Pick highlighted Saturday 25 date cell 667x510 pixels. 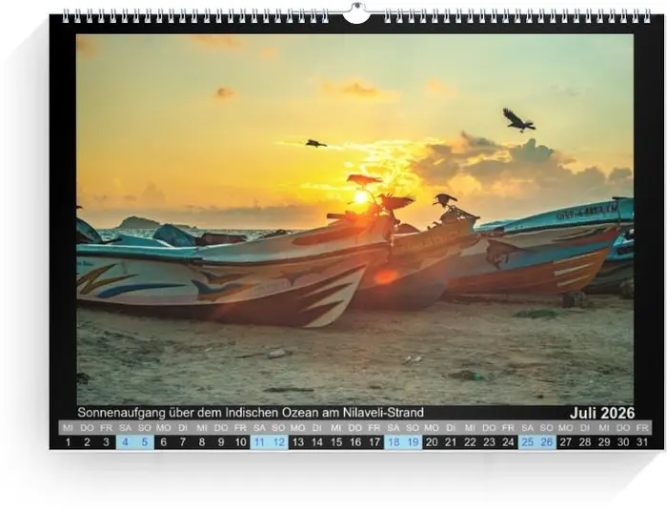coord(528,441)
